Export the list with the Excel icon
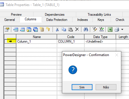The image size is (129, 99). 110,29
